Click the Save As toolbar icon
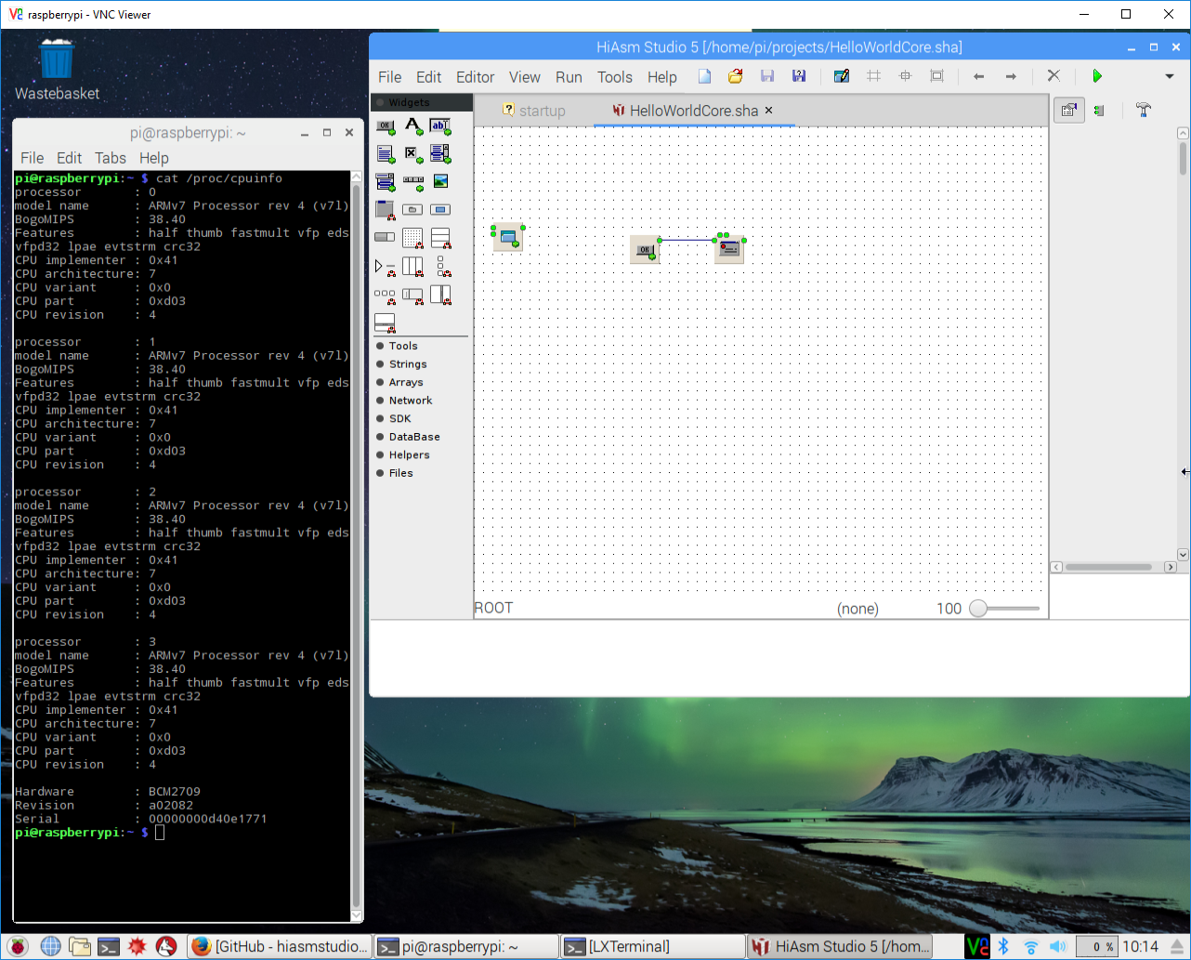1191x960 pixels. click(798, 76)
